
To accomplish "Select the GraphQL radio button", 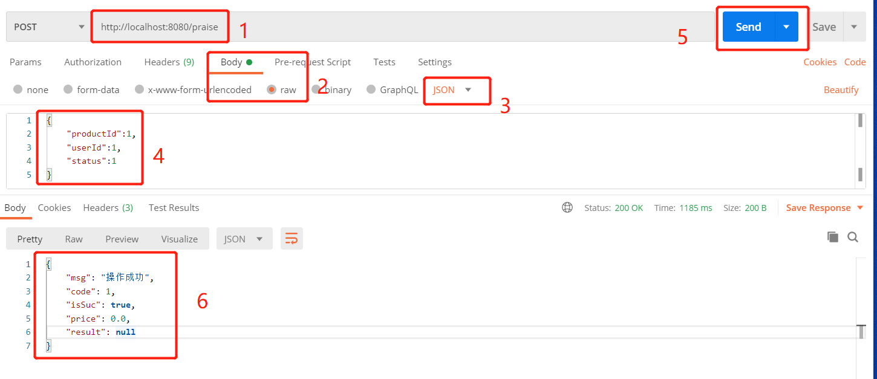I will (x=371, y=89).
